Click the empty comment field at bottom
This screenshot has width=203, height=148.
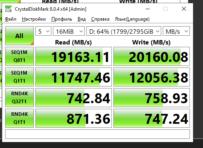click(98, 134)
